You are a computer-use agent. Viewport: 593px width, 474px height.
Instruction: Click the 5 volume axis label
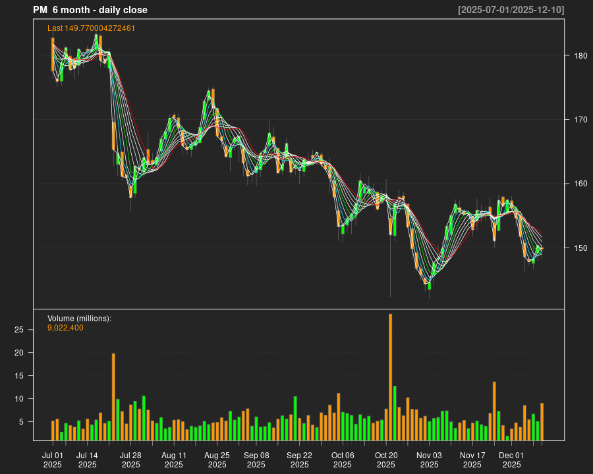coord(22,422)
